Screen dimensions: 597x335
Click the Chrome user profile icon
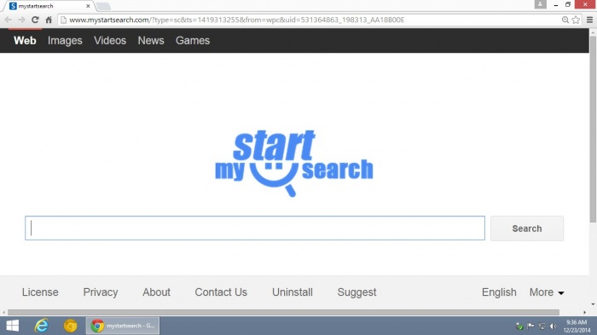[x=540, y=4]
